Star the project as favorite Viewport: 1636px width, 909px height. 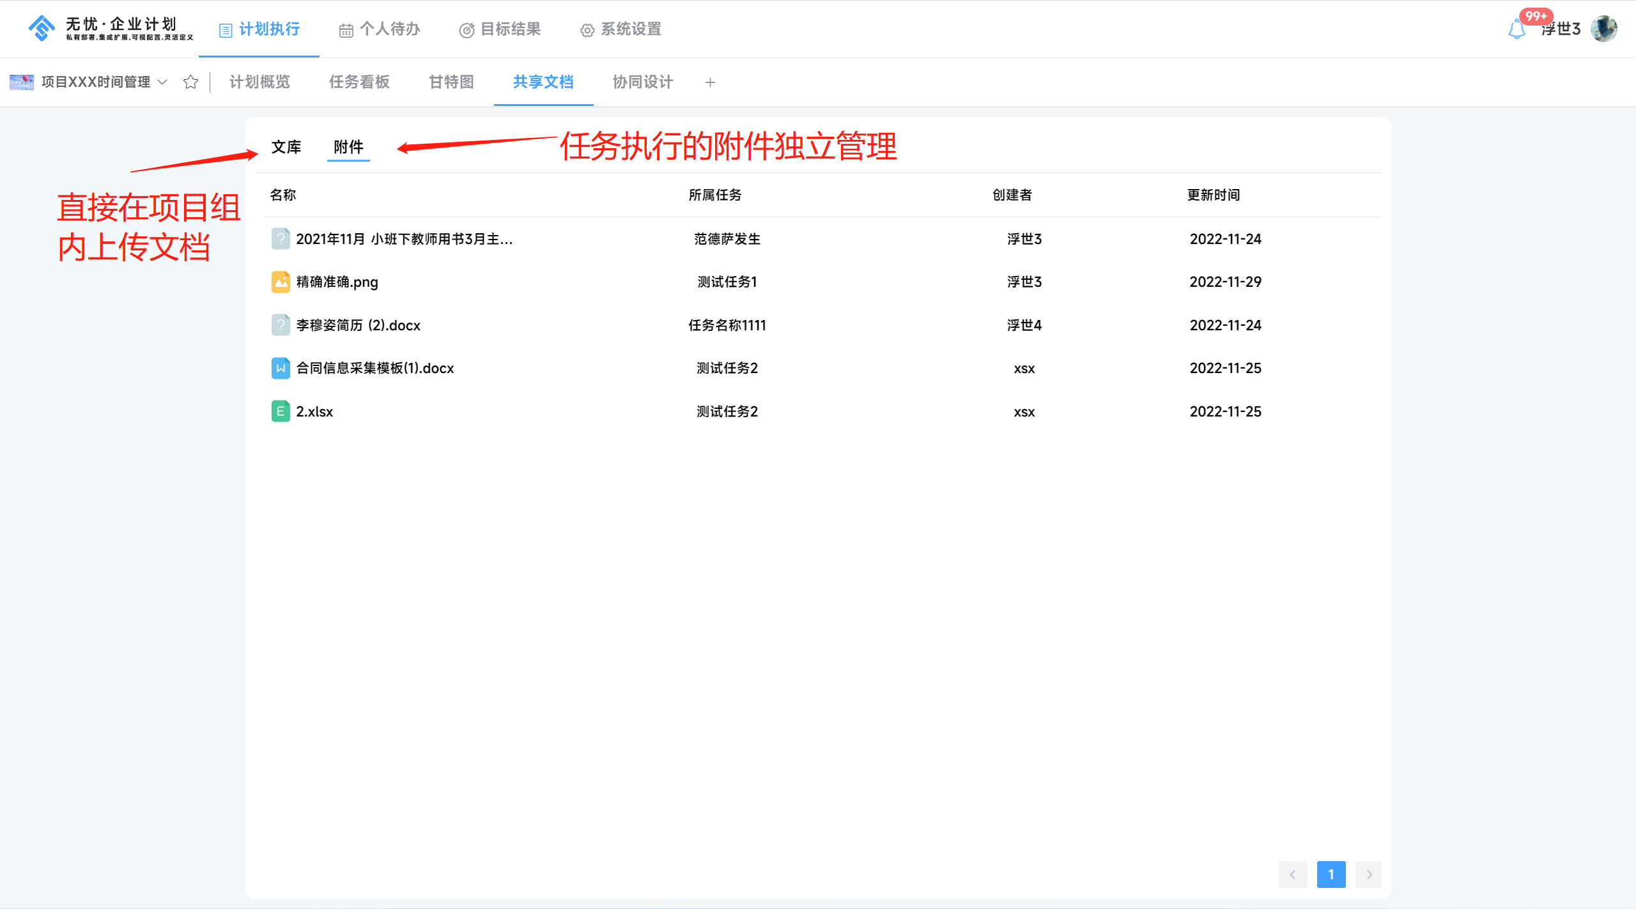click(190, 82)
